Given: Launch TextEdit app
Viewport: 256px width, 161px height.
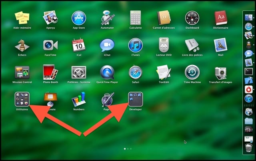Looking at the screenshot, I should (x=164, y=72).
